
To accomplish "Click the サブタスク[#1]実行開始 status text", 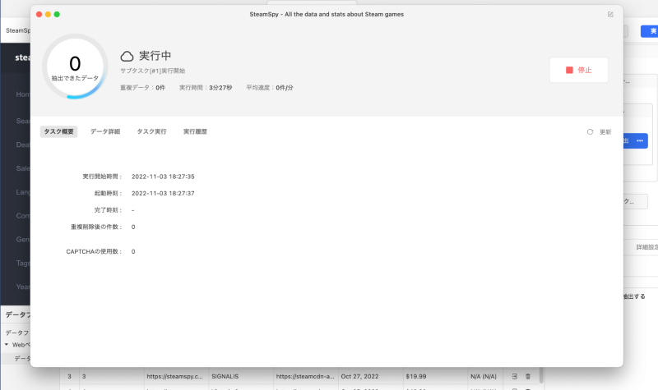I will coord(152,71).
